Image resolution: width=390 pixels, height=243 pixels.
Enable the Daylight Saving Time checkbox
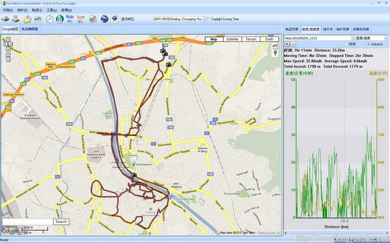coord(209,19)
